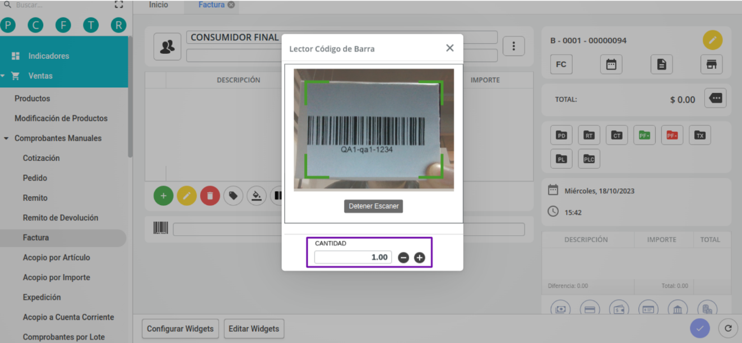The height and width of the screenshot is (343, 742).
Task: Open Remito in the sidebar
Action: tap(35, 198)
